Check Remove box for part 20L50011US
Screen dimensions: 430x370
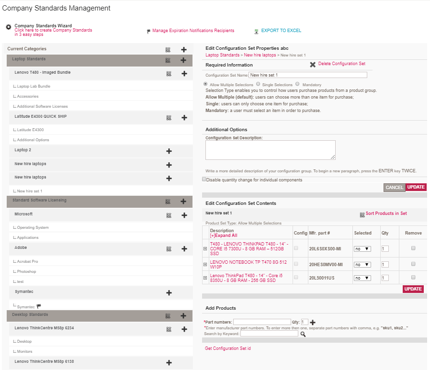click(x=413, y=277)
